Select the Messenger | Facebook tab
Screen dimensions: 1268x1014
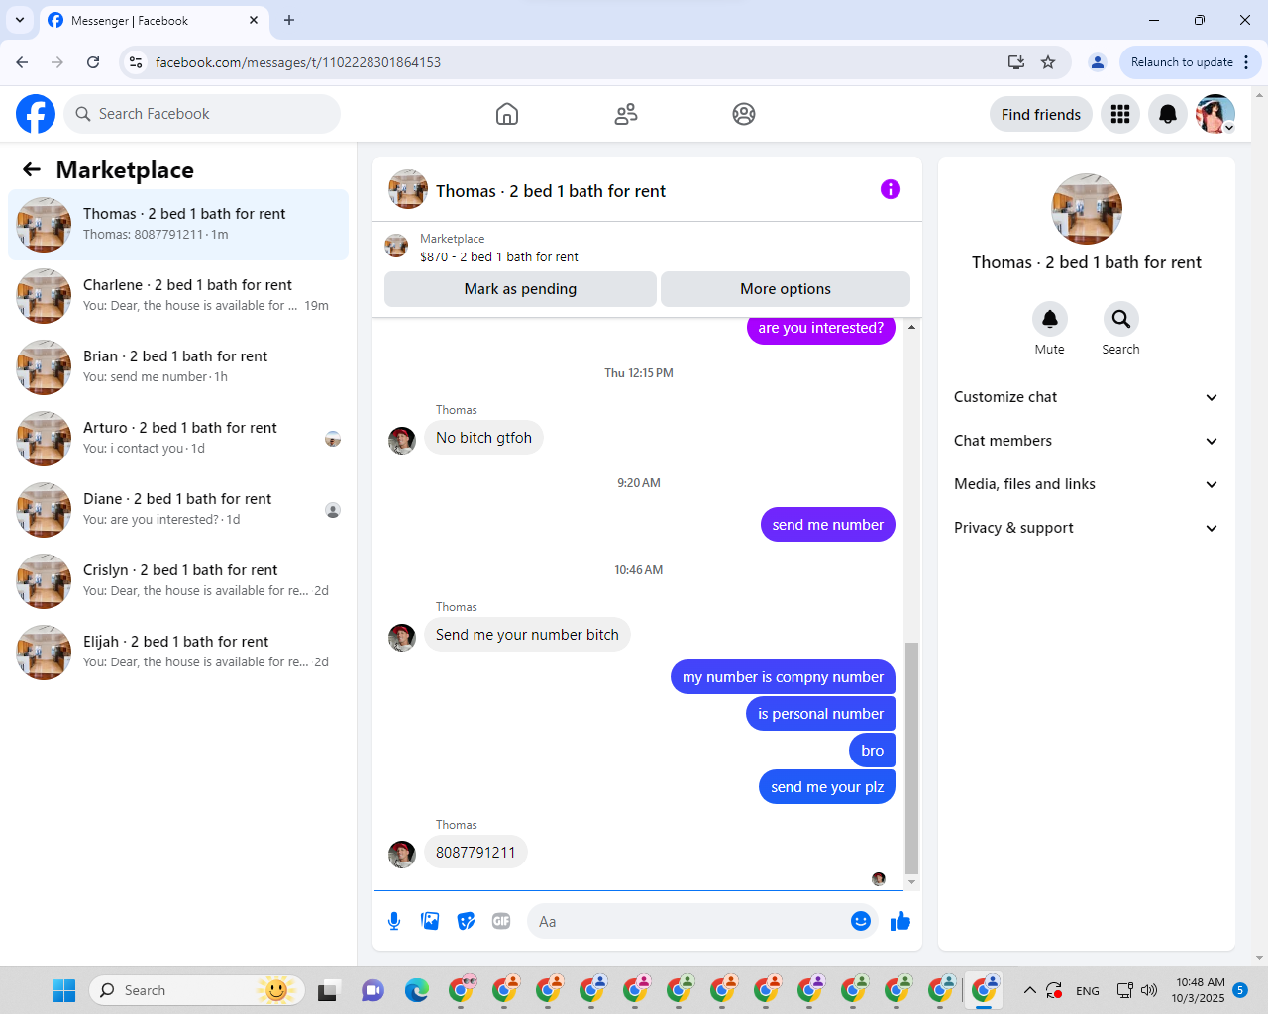coord(154,20)
